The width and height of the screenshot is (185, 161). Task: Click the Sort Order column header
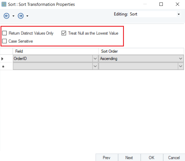(141, 51)
